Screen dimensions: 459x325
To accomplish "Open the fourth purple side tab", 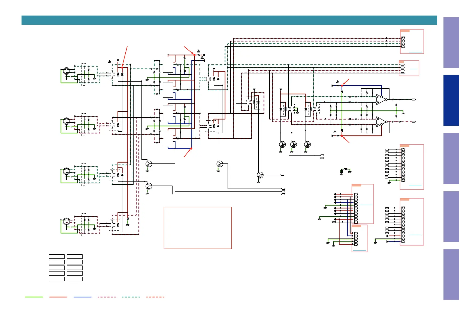I will click(x=451, y=216).
